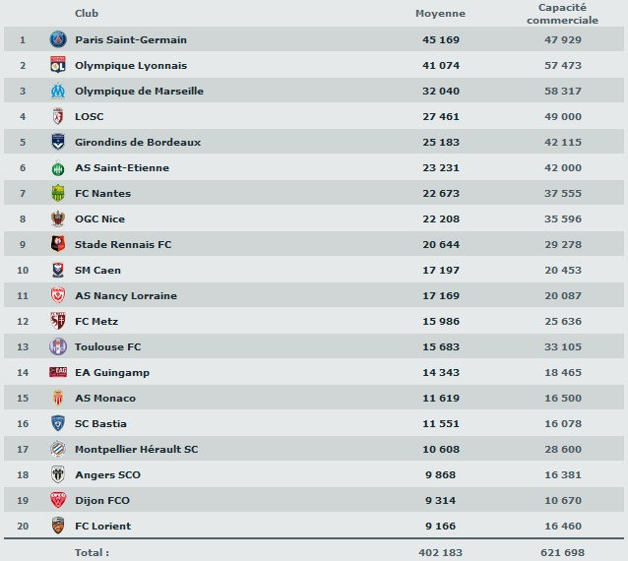Open the SM Caen club name

pos(97,271)
